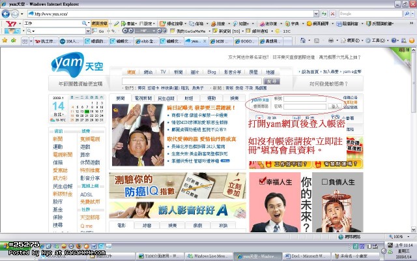Click the 字典 dictionary icon on Yahoo toolbar
417x261 pixels.
287,23
